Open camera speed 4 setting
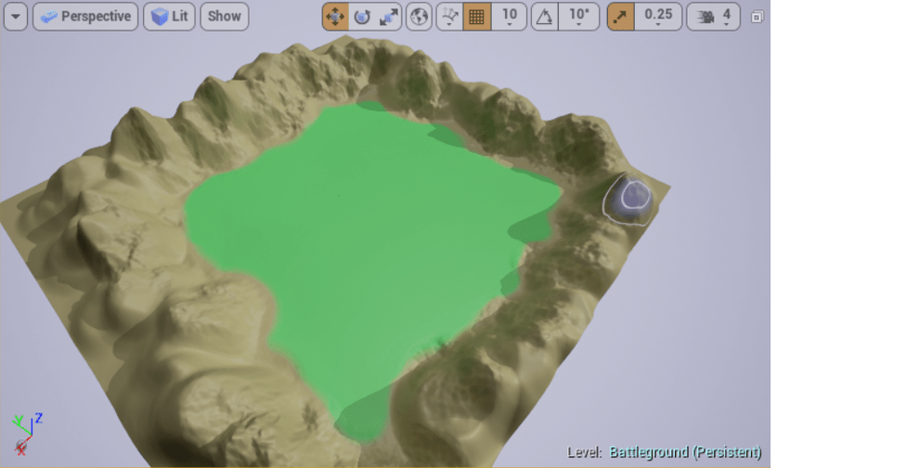Screen dimensions: 919x468 [713, 17]
